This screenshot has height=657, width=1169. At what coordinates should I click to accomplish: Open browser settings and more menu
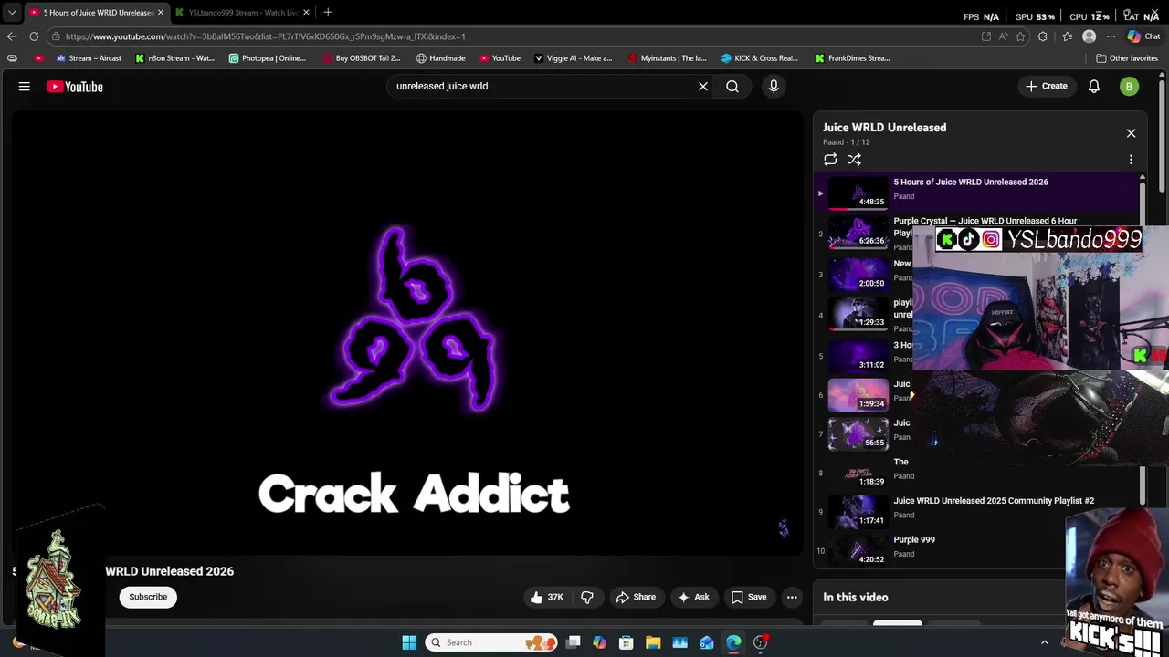1111,36
